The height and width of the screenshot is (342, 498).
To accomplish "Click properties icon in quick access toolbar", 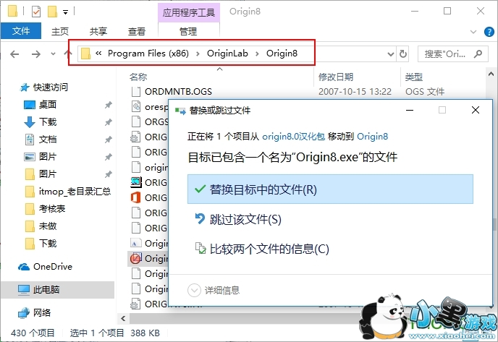I will coord(36,12).
